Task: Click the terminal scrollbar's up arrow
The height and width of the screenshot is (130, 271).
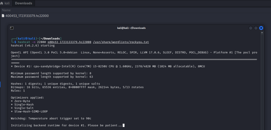Action: pos(262,33)
